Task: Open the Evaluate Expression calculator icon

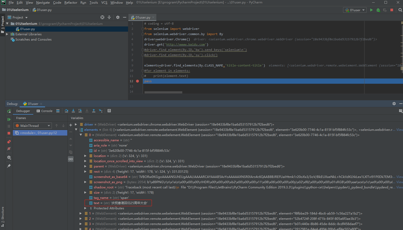Action: click(x=109, y=111)
